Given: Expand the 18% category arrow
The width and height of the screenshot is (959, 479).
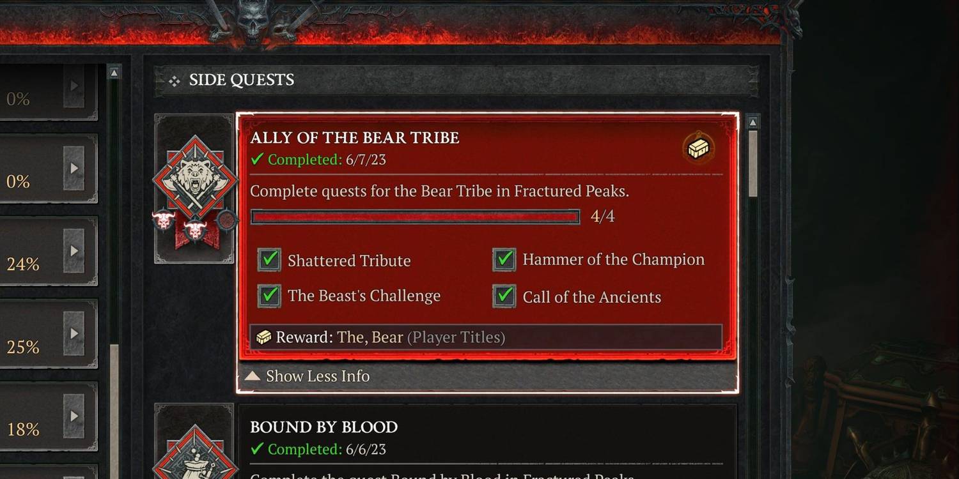Looking at the screenshot, I should coord(74,416).
